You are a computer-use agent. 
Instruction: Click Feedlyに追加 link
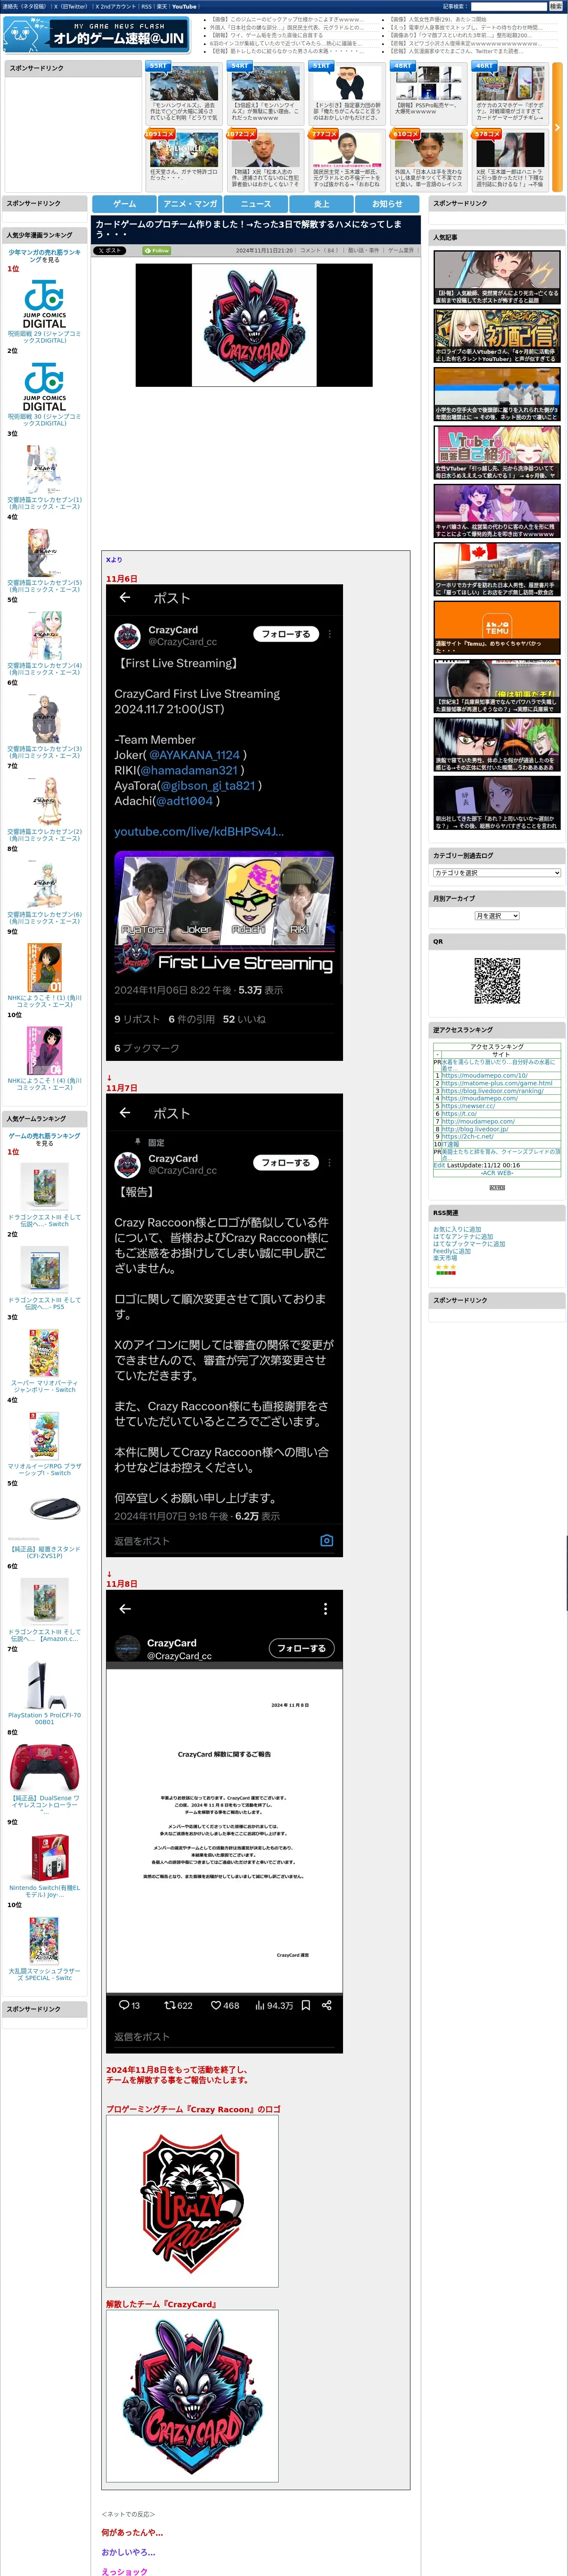452,1251
